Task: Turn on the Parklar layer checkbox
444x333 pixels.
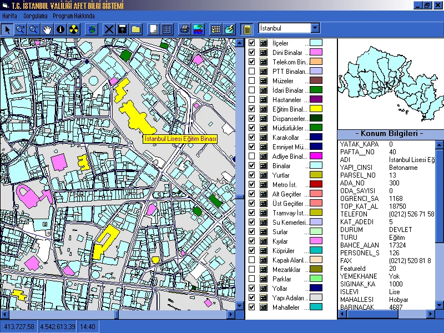Action: 251,279
